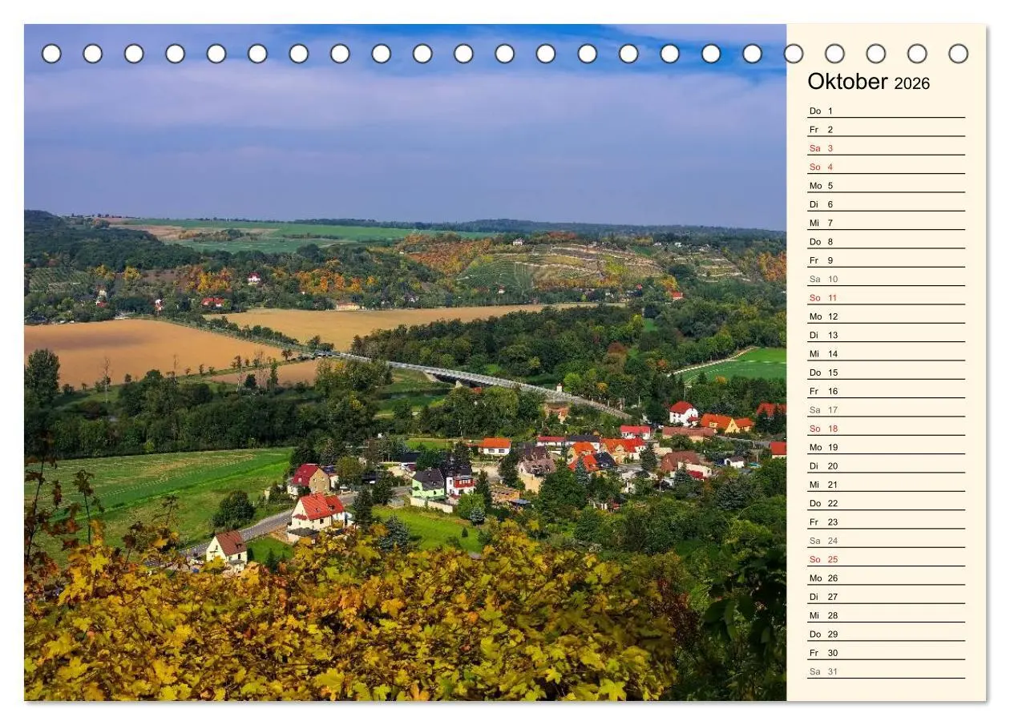The height and width of the screenshot is (725, 1010).
Task: Select the 'Mo 26' date row
Action: coord(886,578)
